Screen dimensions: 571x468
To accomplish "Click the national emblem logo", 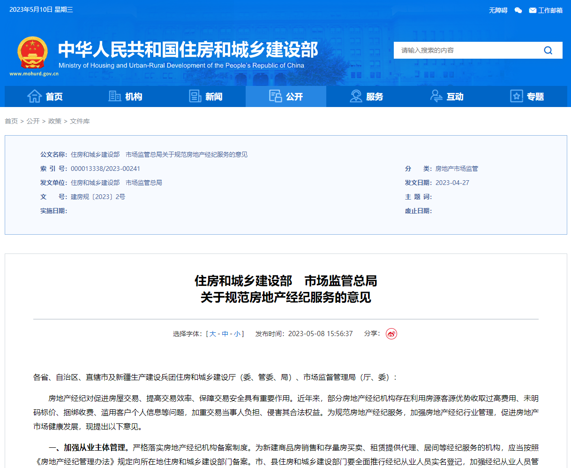I will point(32,53).
